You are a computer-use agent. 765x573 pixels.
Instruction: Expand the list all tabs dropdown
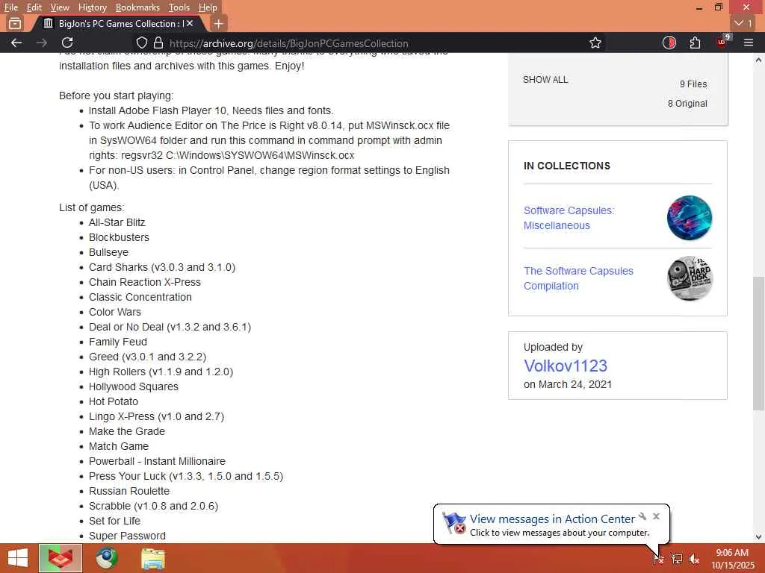[743, 23]
